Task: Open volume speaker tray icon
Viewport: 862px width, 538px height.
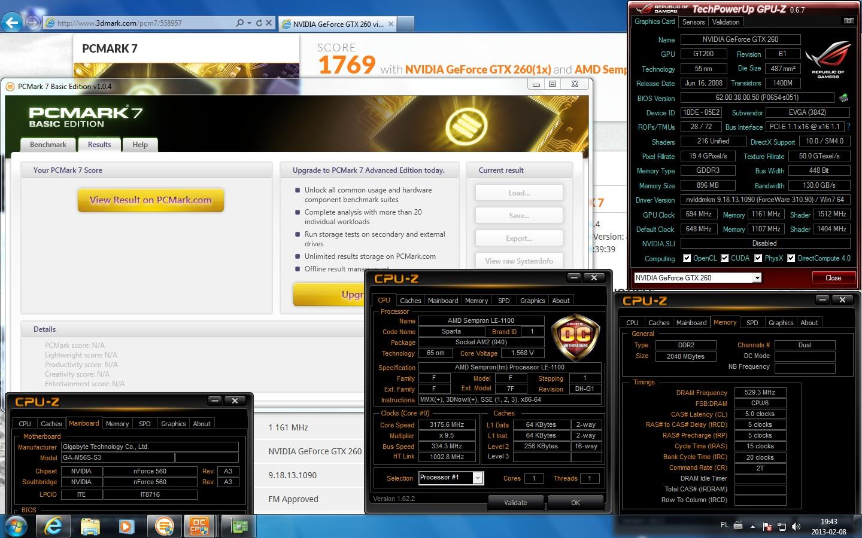Action: [x=796, y=527]
